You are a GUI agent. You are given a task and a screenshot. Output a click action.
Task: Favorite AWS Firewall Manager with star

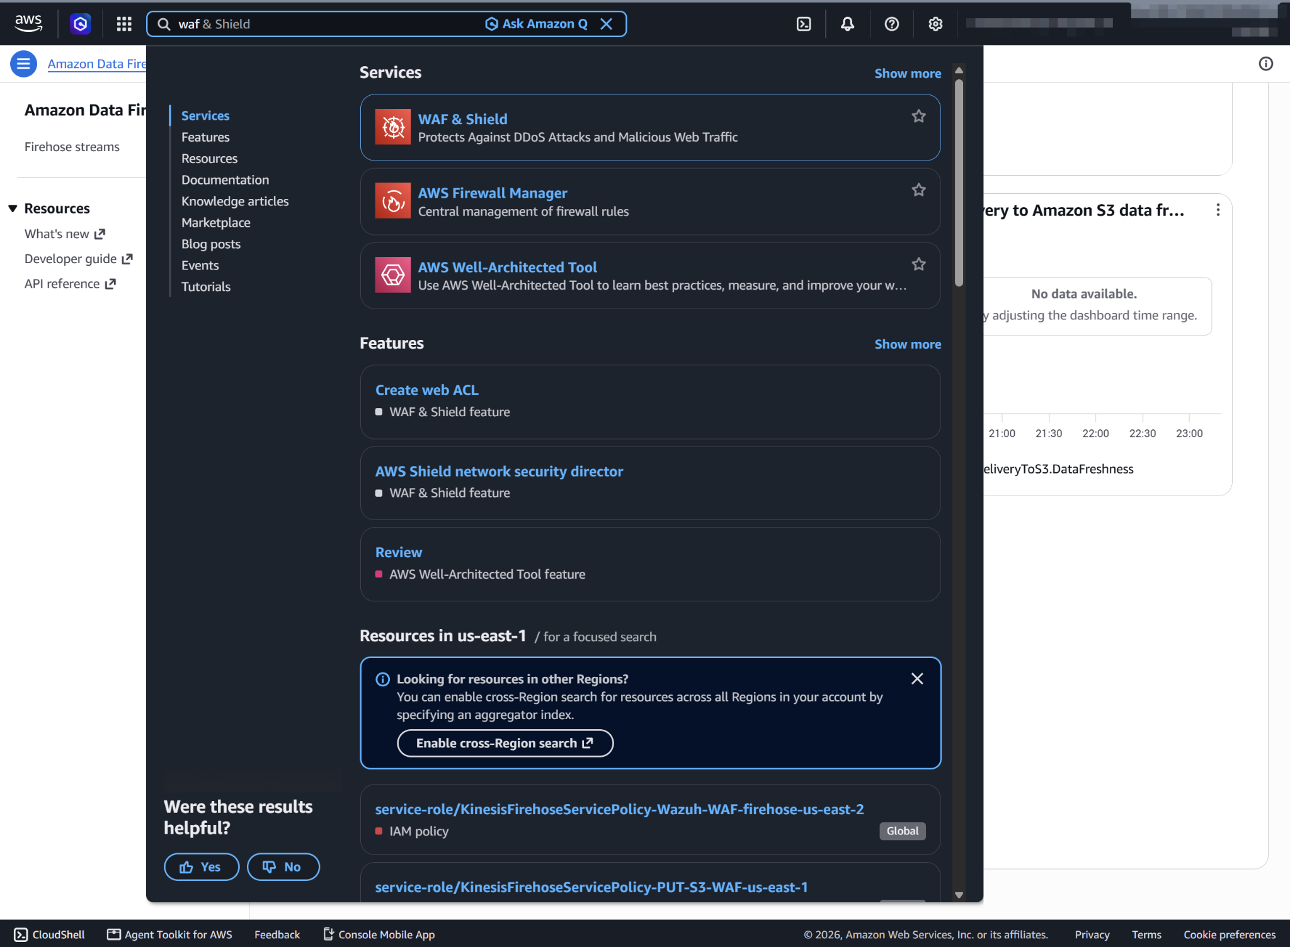(918, 190)
